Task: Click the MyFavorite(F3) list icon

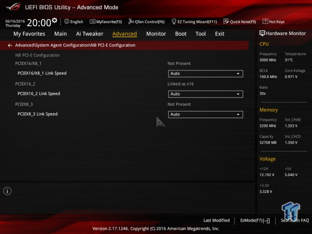Action: pyautogui.click(x=92, y=22)
